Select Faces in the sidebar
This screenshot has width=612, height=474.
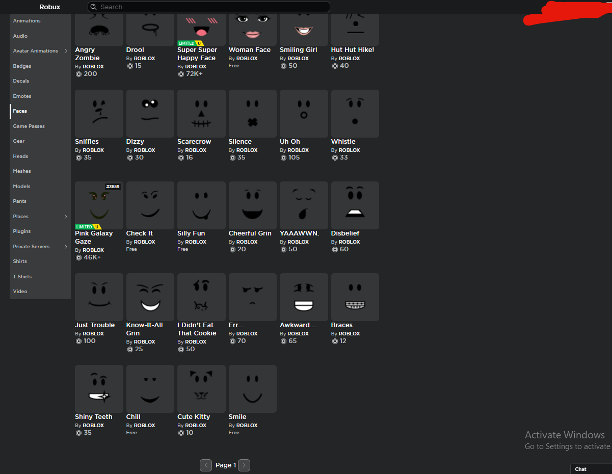(x=20, y=111)
